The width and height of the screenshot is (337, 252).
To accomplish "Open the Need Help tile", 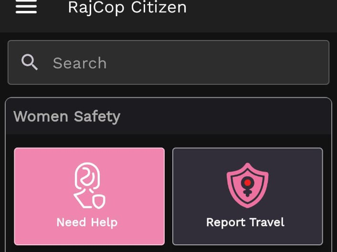I will (89, 196).
